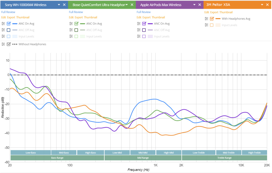Click Export under 3M Peltor X5A
The width and height of the screenshot is (272, 173).
pos(214,12)
